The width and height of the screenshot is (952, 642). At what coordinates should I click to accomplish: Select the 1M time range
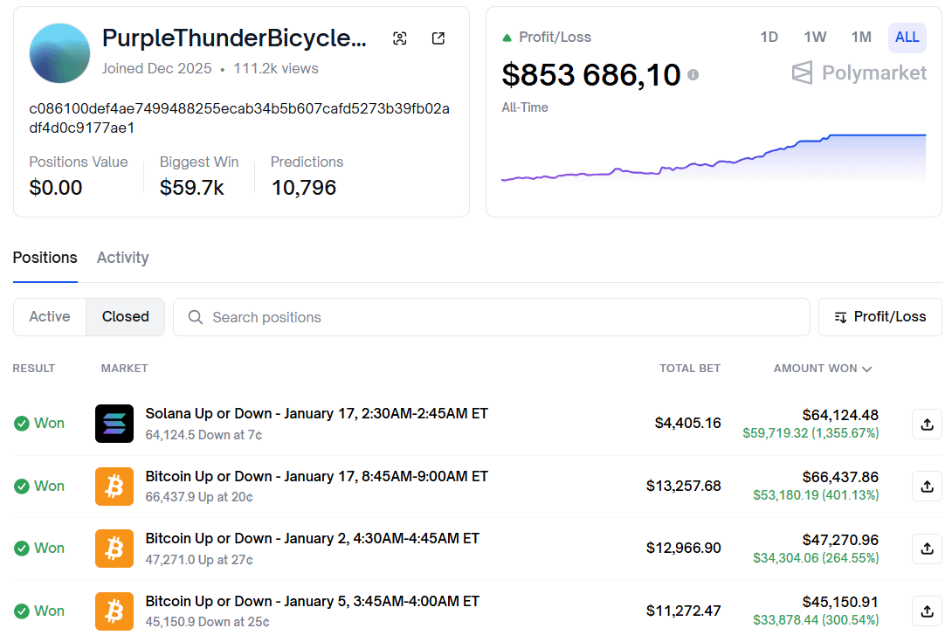(x=861, y=37)
